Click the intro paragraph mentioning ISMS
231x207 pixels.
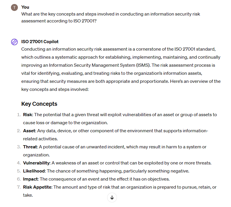click(x=121, y=69)
